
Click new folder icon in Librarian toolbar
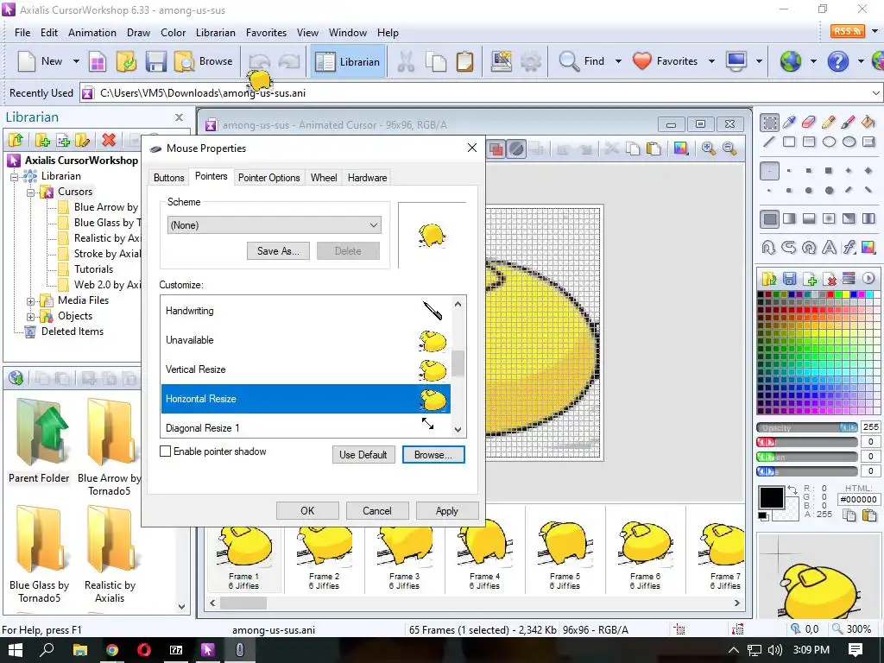point(42,140)
